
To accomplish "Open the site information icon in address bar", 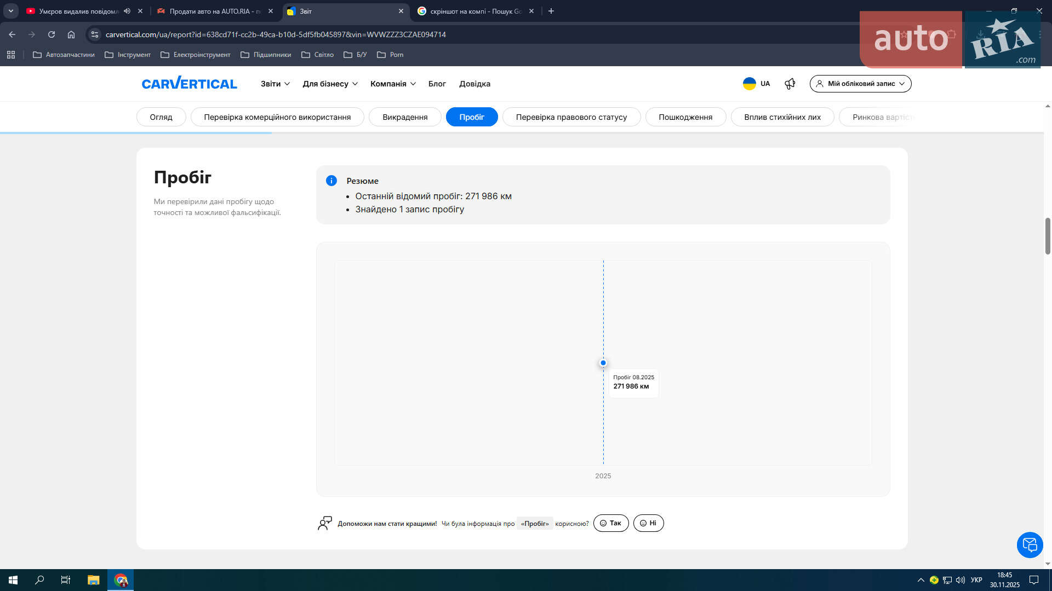I will [95, 34].
